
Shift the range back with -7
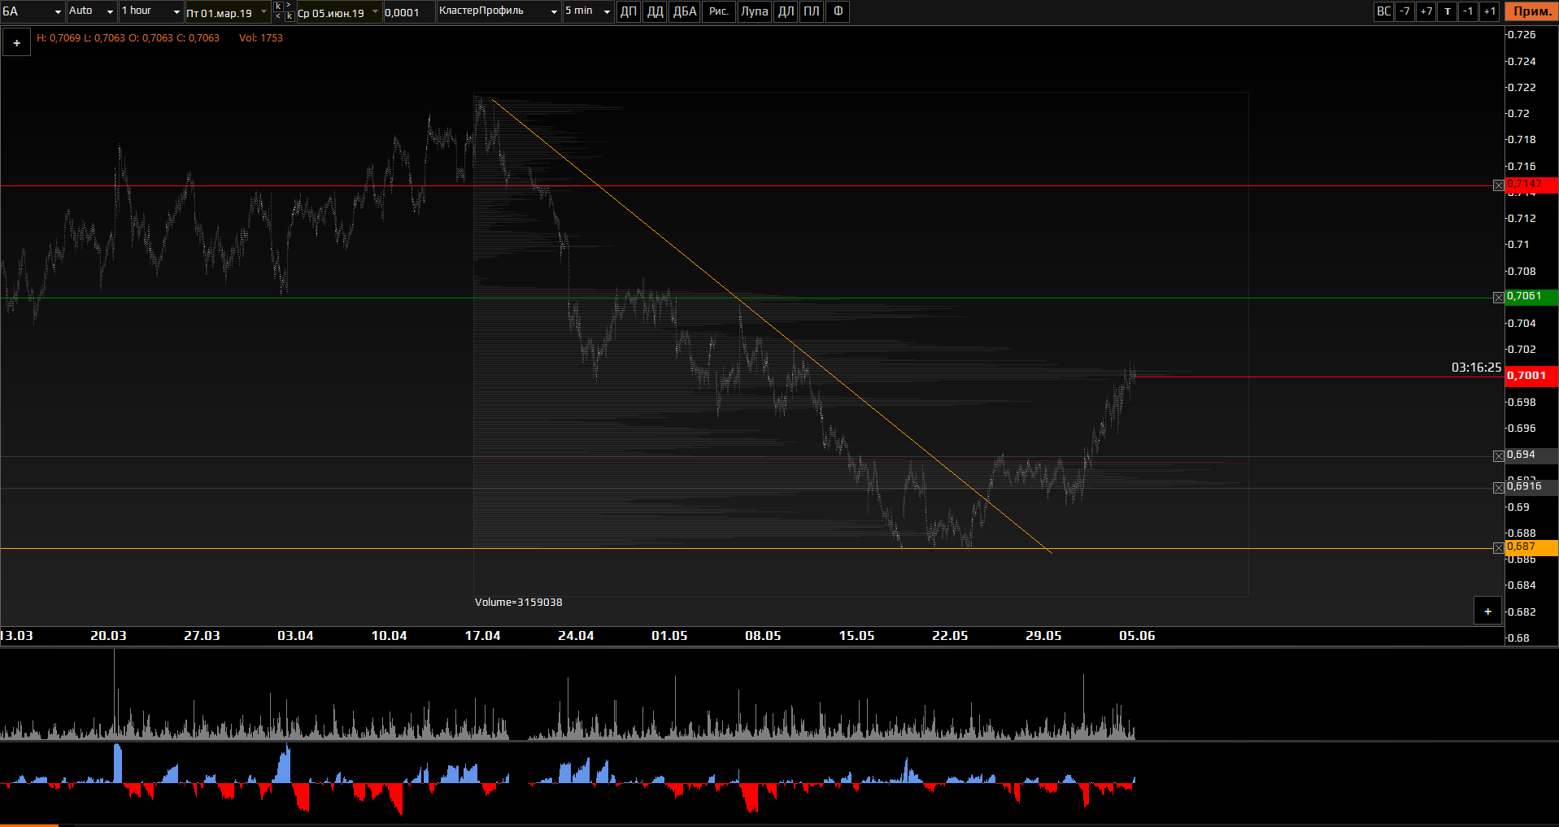[x=1404, y=11]
